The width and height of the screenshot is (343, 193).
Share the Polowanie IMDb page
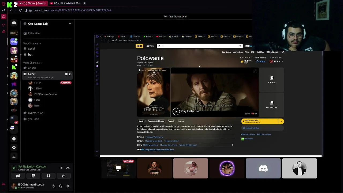(x=282, y=52)
